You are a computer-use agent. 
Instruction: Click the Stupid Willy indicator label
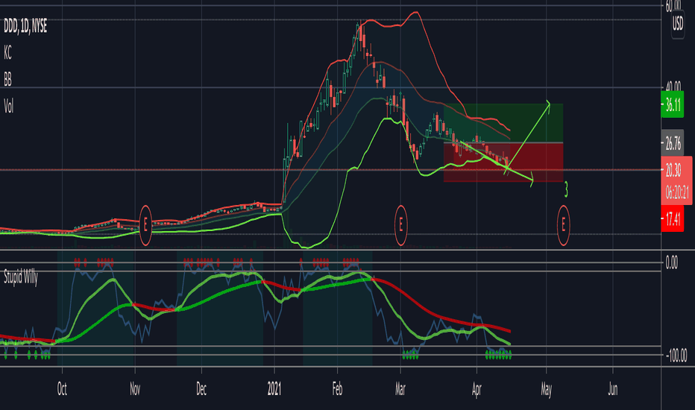point(21,277)
